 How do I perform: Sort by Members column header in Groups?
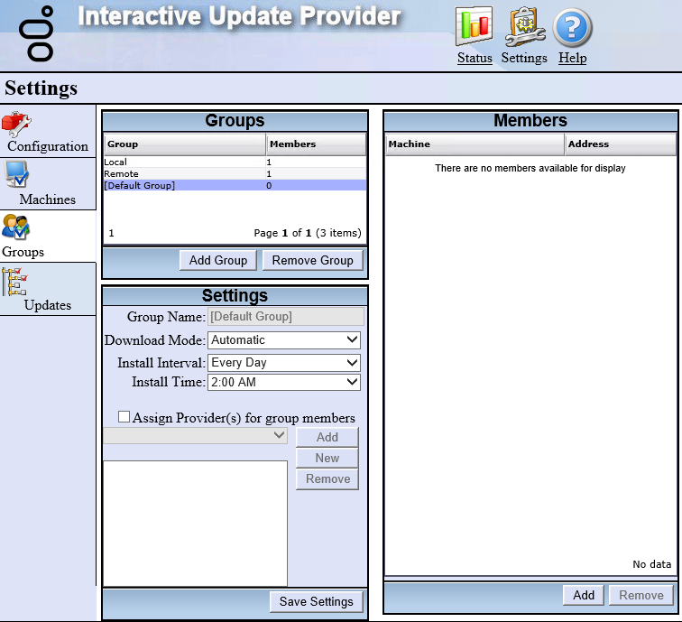click(x=317, y=144)
